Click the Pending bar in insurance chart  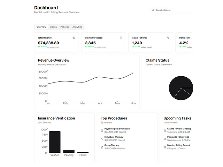[x=69, y=151]
